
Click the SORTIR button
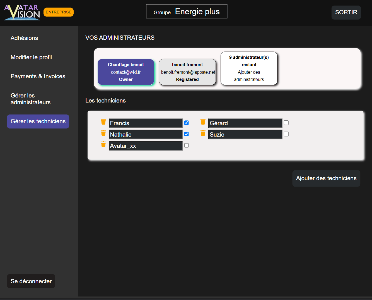(x=346, y=12)
